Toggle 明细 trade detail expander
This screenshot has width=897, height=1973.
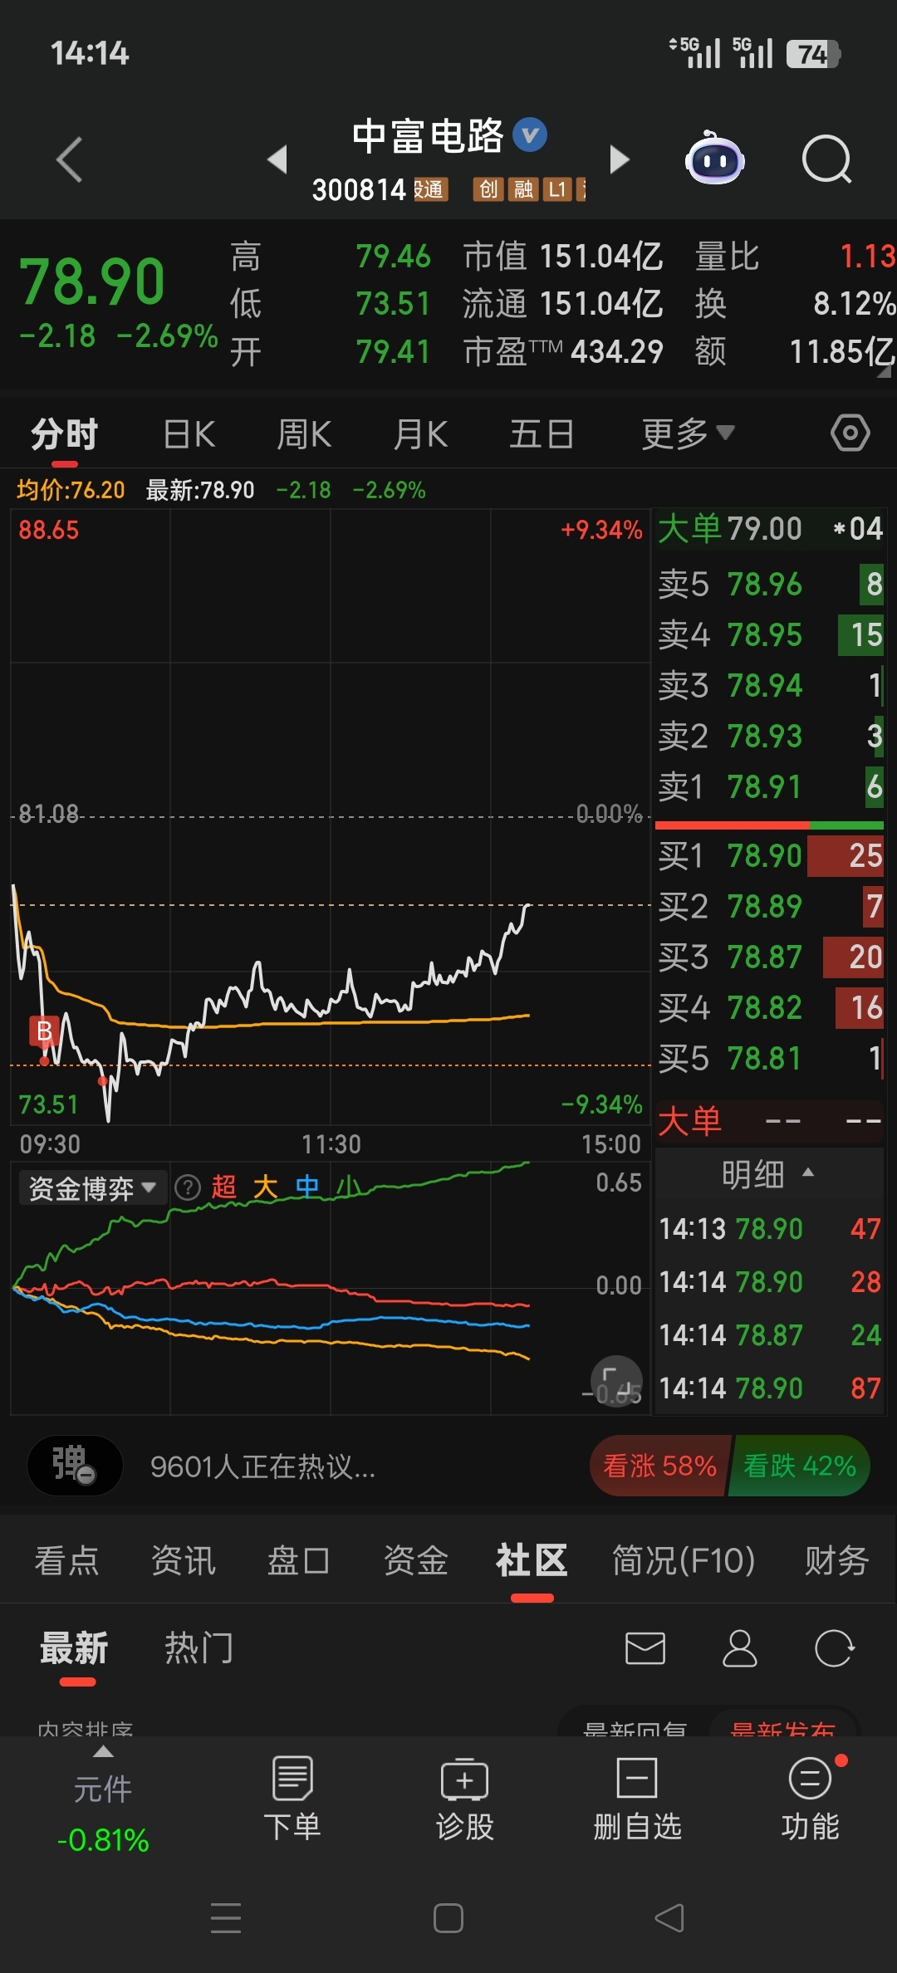(x=768, y=1174)
